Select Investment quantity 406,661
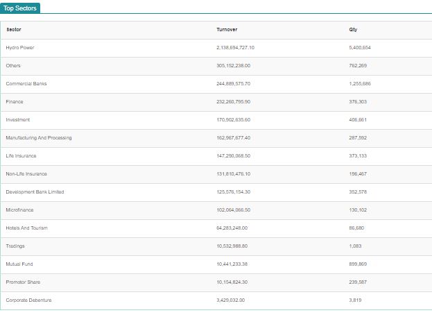The image size is (432, 315). pos(358,119)
